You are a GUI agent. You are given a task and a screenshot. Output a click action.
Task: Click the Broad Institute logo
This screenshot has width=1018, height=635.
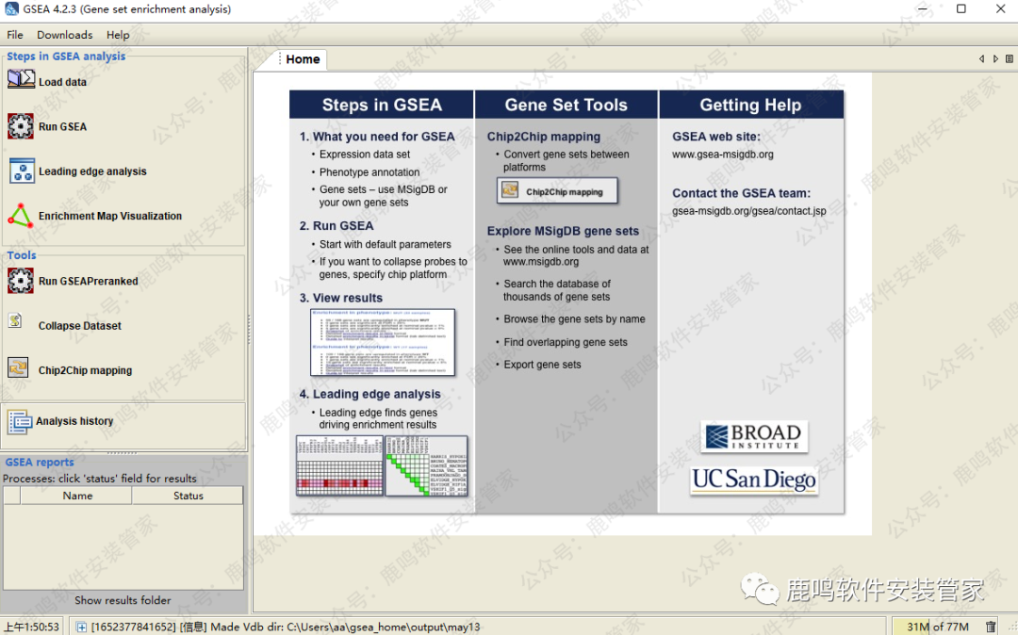(x=754, y=436)
